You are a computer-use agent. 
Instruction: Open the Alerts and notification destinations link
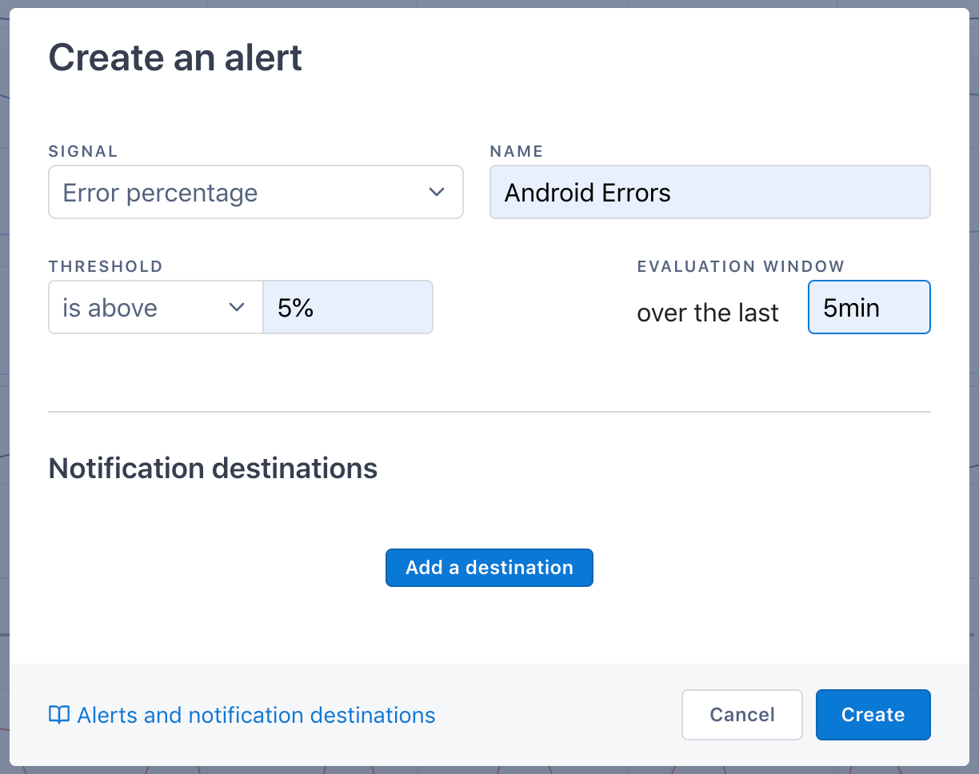[256, 715]
